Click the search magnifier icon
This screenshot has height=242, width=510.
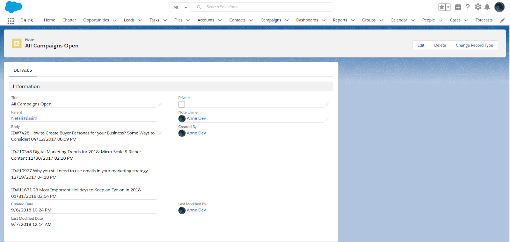pos(199,7)
